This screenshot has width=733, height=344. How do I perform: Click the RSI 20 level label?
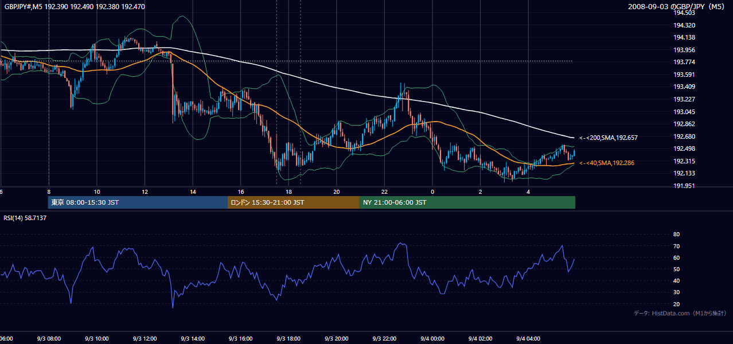tap(676, 304)
